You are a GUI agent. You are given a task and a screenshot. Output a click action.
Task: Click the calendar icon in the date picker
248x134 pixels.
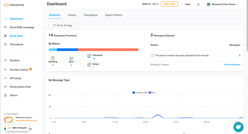click(x=54, y=25)
